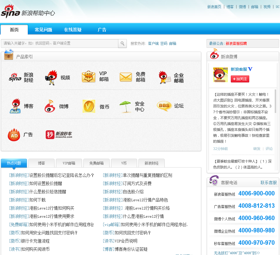Open the 新浪客服招聘 announcement link
The height and width of the screenshot is (255, 280).
(236, 43)
